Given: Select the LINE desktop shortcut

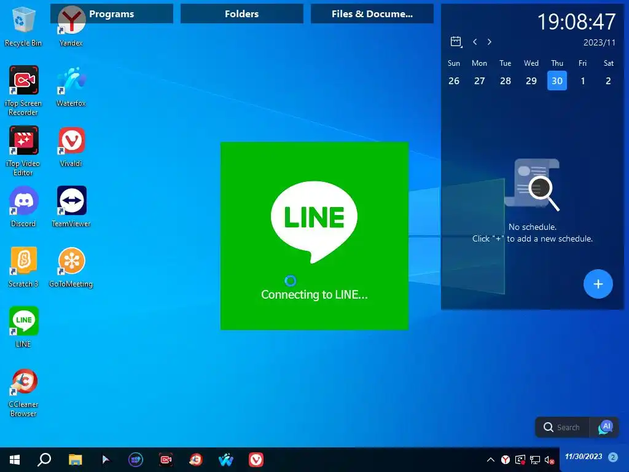Looking at the screenshot, I should pos(23,327).
